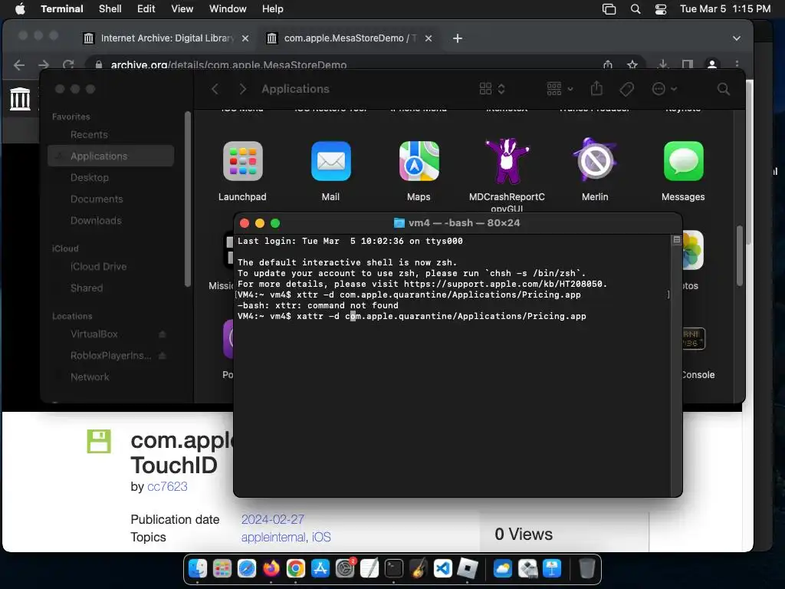Open the App Store from the Dock
785x589 pixels.
pyautogui.click(x=320, y=568)
